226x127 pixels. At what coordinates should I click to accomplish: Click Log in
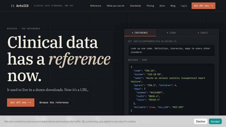(x=184, y=6)
